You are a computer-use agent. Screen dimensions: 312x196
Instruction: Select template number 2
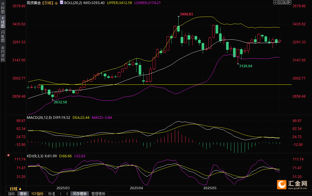click(x=67, y=194)
